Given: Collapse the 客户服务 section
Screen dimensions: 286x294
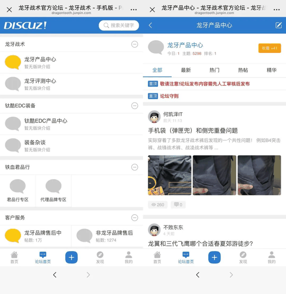Looking at the screenshot, I should (x=134, y=218).
